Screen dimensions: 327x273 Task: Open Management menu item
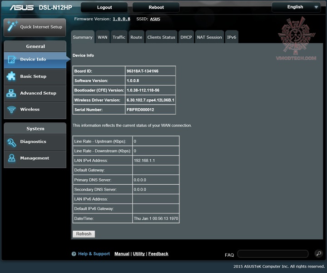click(35, 159)
